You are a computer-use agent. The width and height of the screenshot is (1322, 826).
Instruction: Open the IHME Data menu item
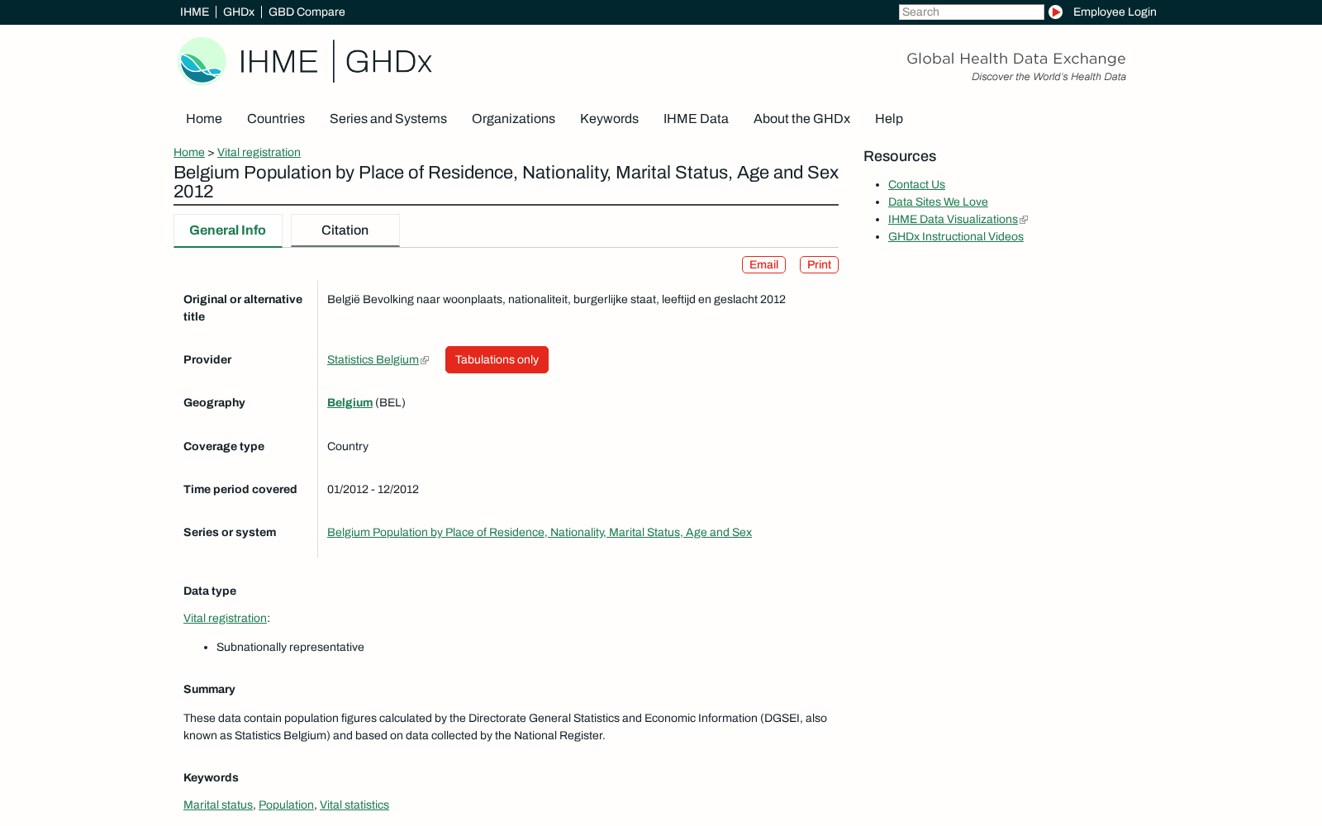click(x=696, y=119)
